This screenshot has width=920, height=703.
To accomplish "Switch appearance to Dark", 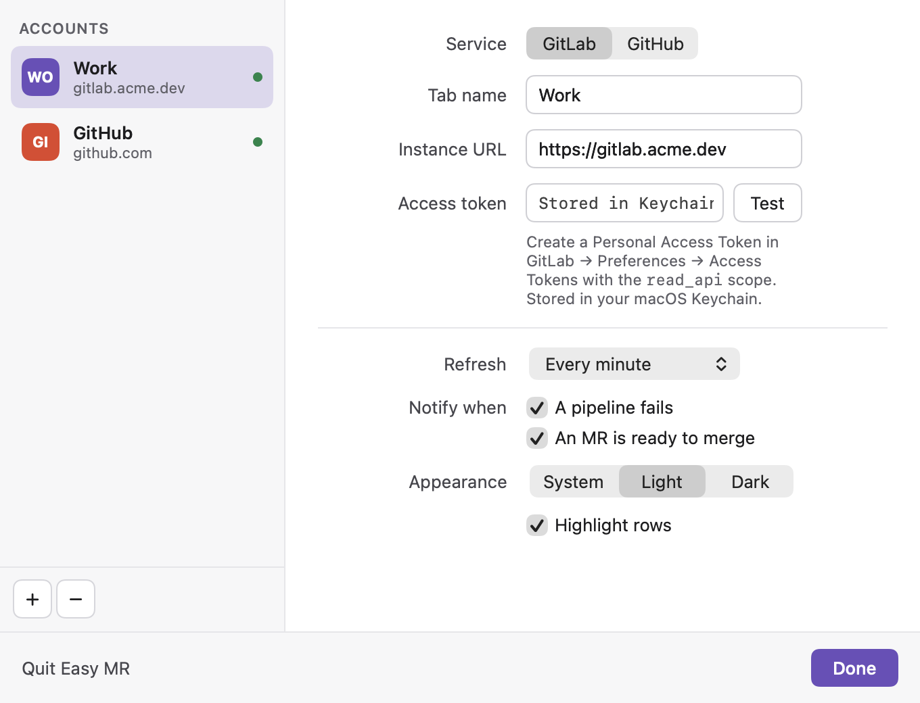I will click(750, 482).
